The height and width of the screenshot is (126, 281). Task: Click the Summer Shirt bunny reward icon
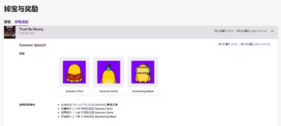click(x=74, y=72)
